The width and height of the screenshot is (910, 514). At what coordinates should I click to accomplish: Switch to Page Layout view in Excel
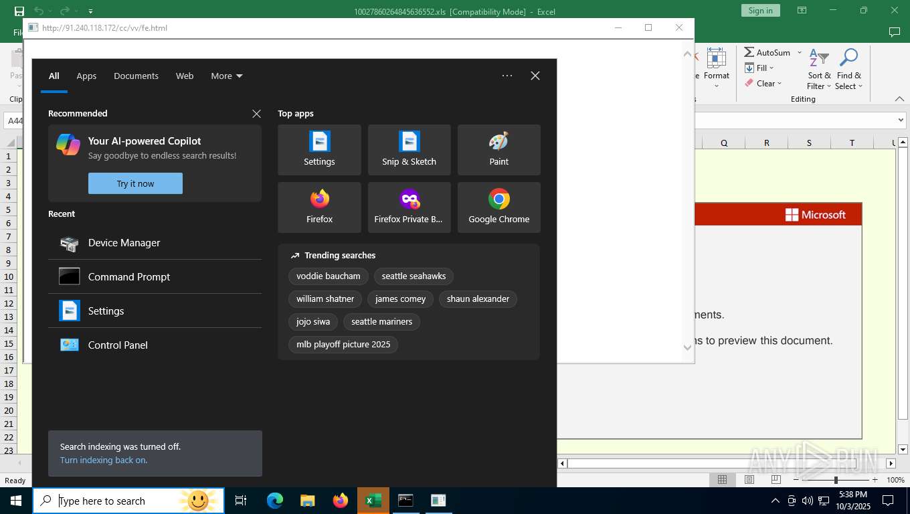[x=749, y=480]
